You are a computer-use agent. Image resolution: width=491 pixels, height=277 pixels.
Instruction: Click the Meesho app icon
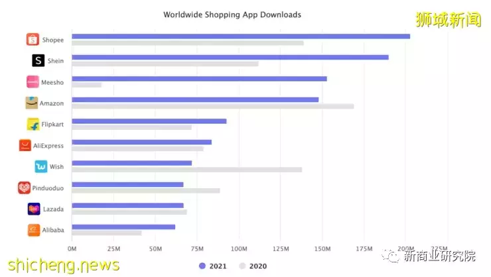tap(33, 82)
